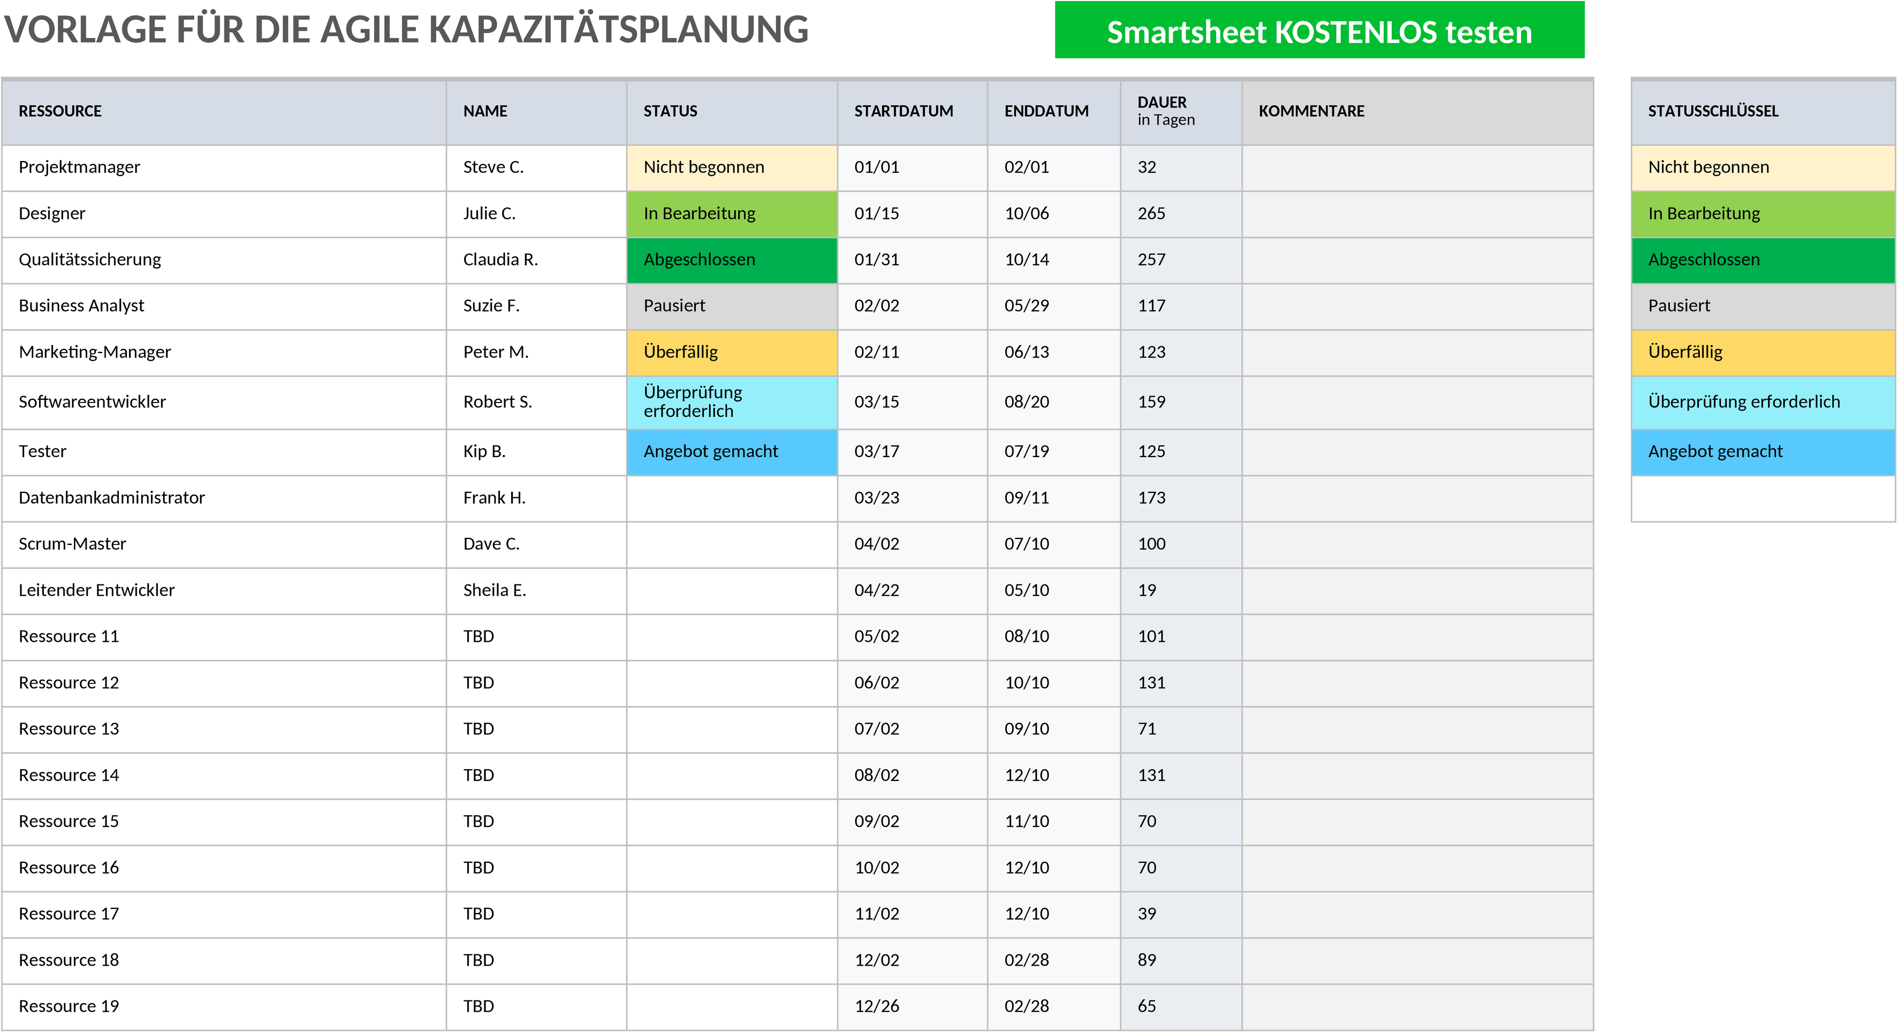
Task: Click duration 39 for Ressource 17
Action: click(1181, 914)
